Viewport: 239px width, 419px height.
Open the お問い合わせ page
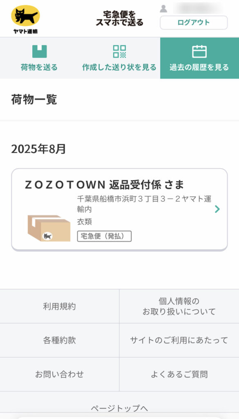tap(60, 373)
